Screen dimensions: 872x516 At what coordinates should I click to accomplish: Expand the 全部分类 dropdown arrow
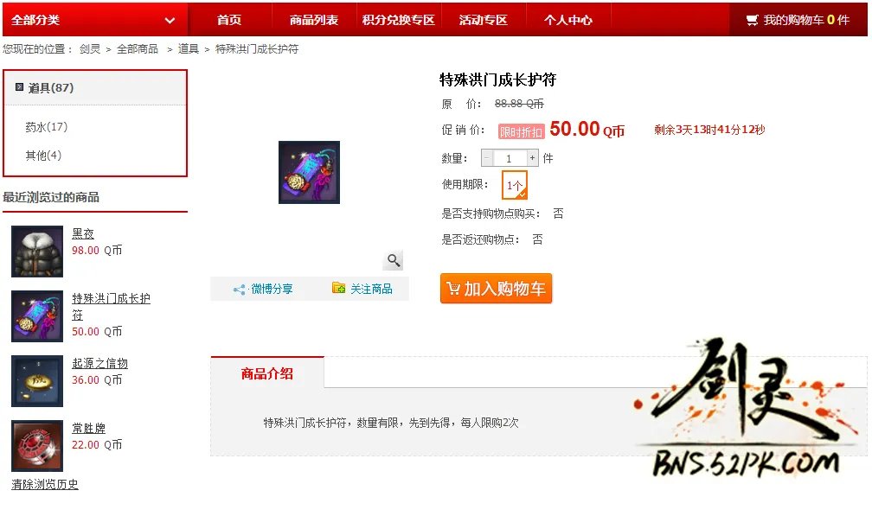coord(170,21)
